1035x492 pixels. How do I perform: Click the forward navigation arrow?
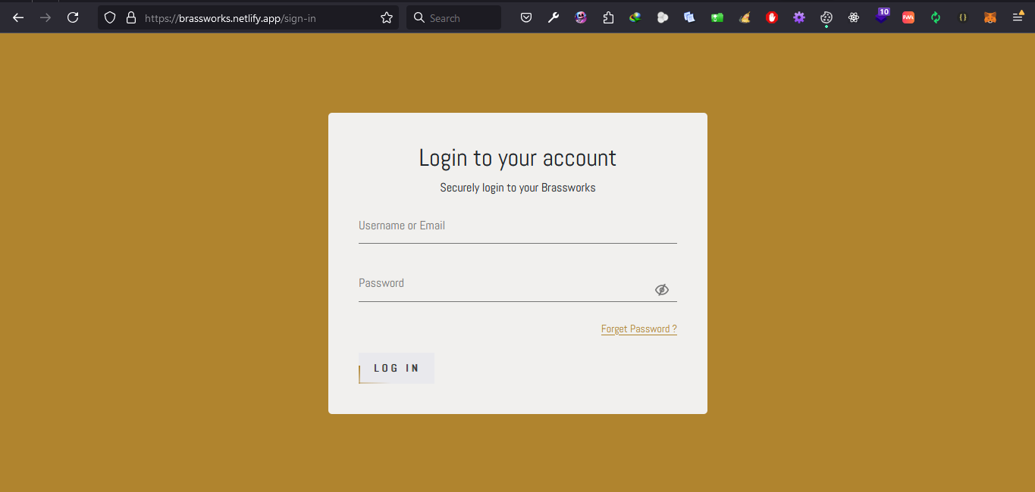(x=45, y=17)
